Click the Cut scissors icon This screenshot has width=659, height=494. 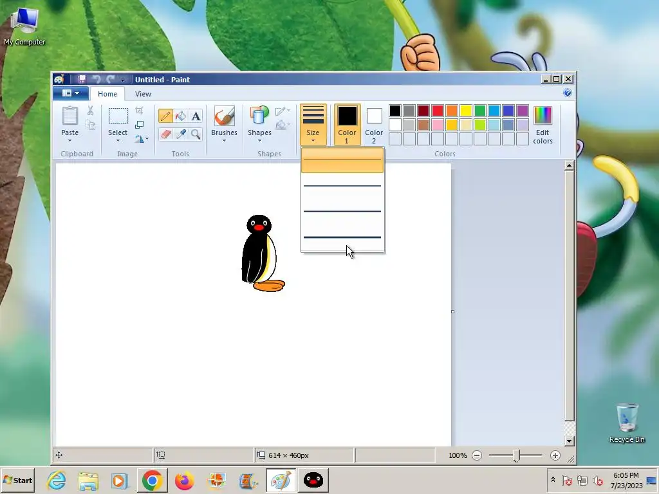pos(90,111)
